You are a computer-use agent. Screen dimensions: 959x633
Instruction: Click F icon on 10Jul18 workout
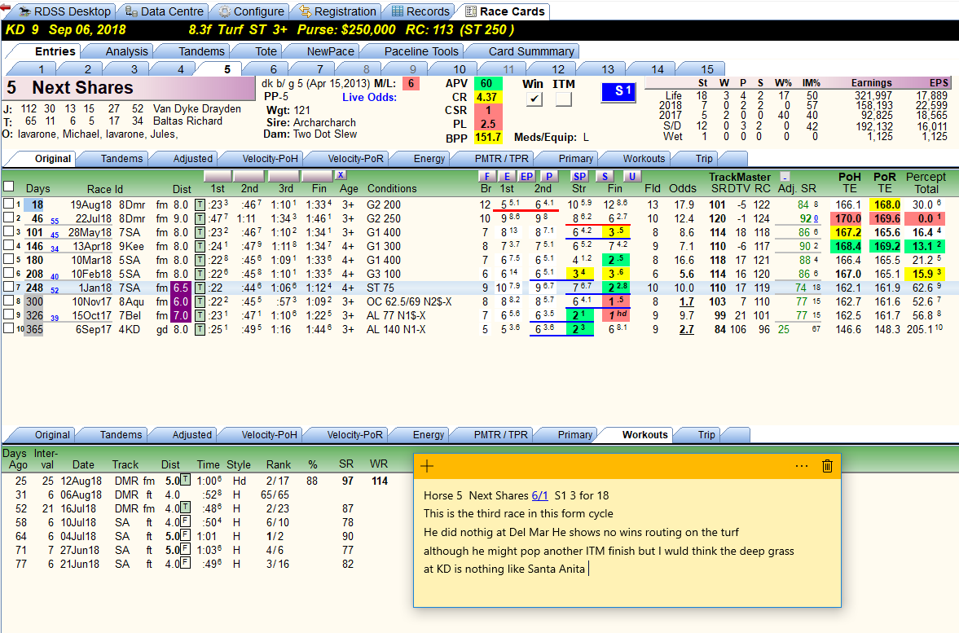click(185, 521)
